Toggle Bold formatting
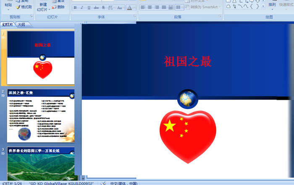The height and width of the screenshot is (185, 294). pos(75,8)
